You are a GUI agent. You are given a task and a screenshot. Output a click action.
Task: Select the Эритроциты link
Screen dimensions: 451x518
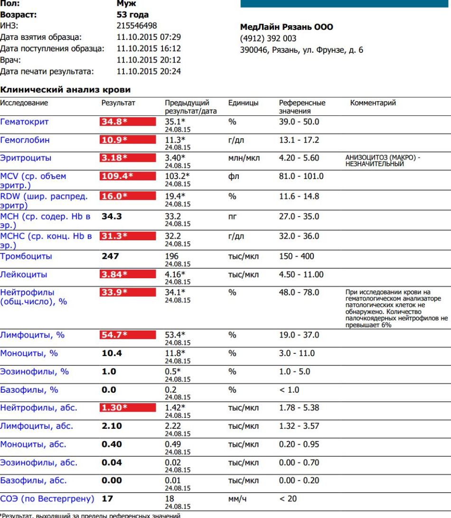[x=26, y=158]
